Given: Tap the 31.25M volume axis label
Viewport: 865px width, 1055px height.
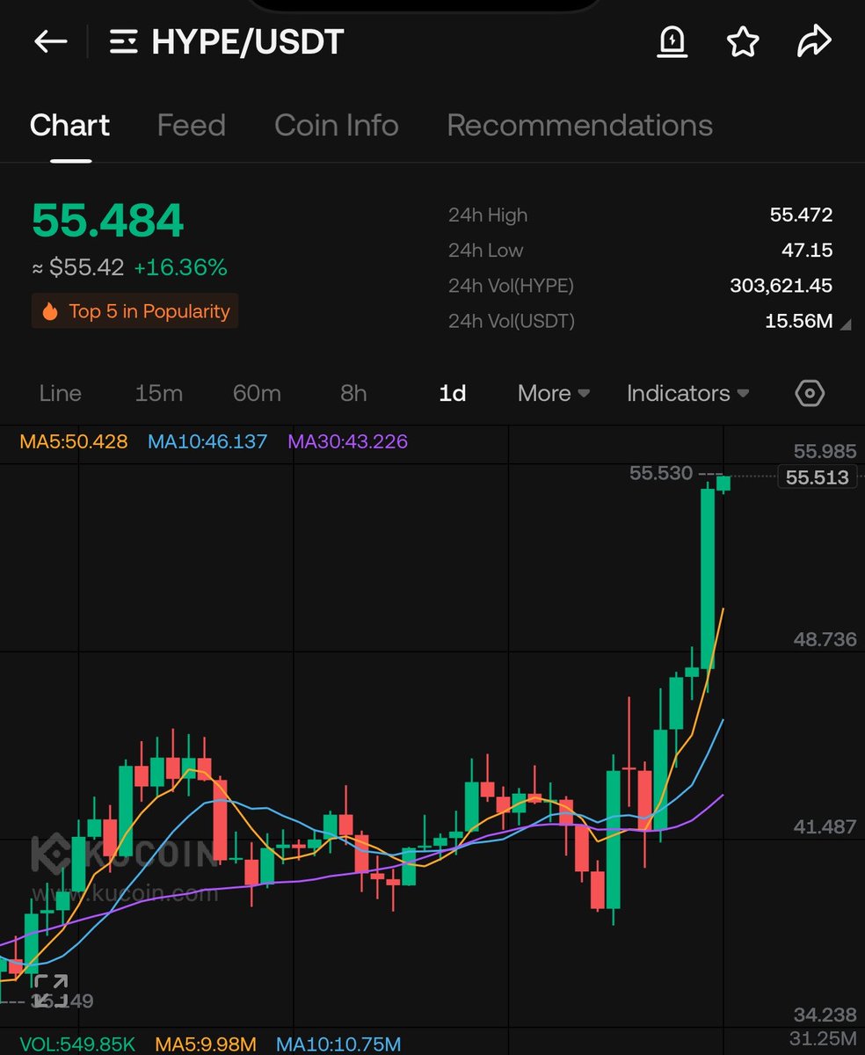Looking at the screenshot, I should pyautogui.click(x=822, y=1038).
